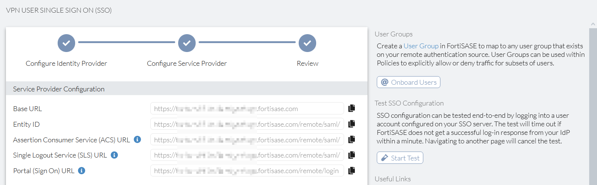Focus the Single Logout Service URL field
The image size is (597, 185).
[x=247, y=155]
